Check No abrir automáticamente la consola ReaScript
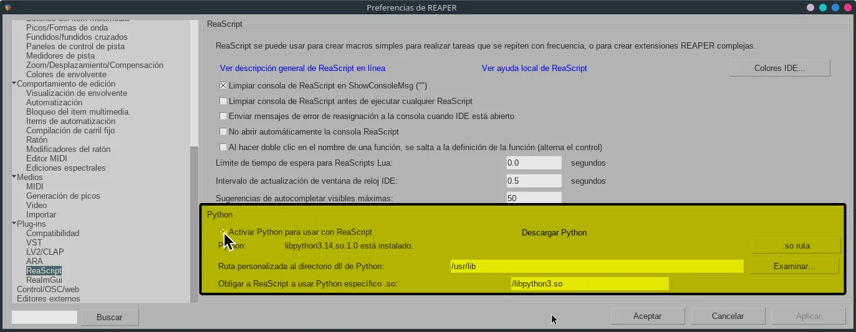 (223, 132)
